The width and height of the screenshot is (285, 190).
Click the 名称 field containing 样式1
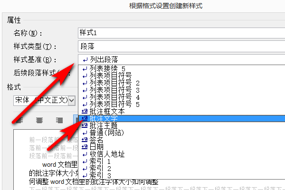(181, 33)
